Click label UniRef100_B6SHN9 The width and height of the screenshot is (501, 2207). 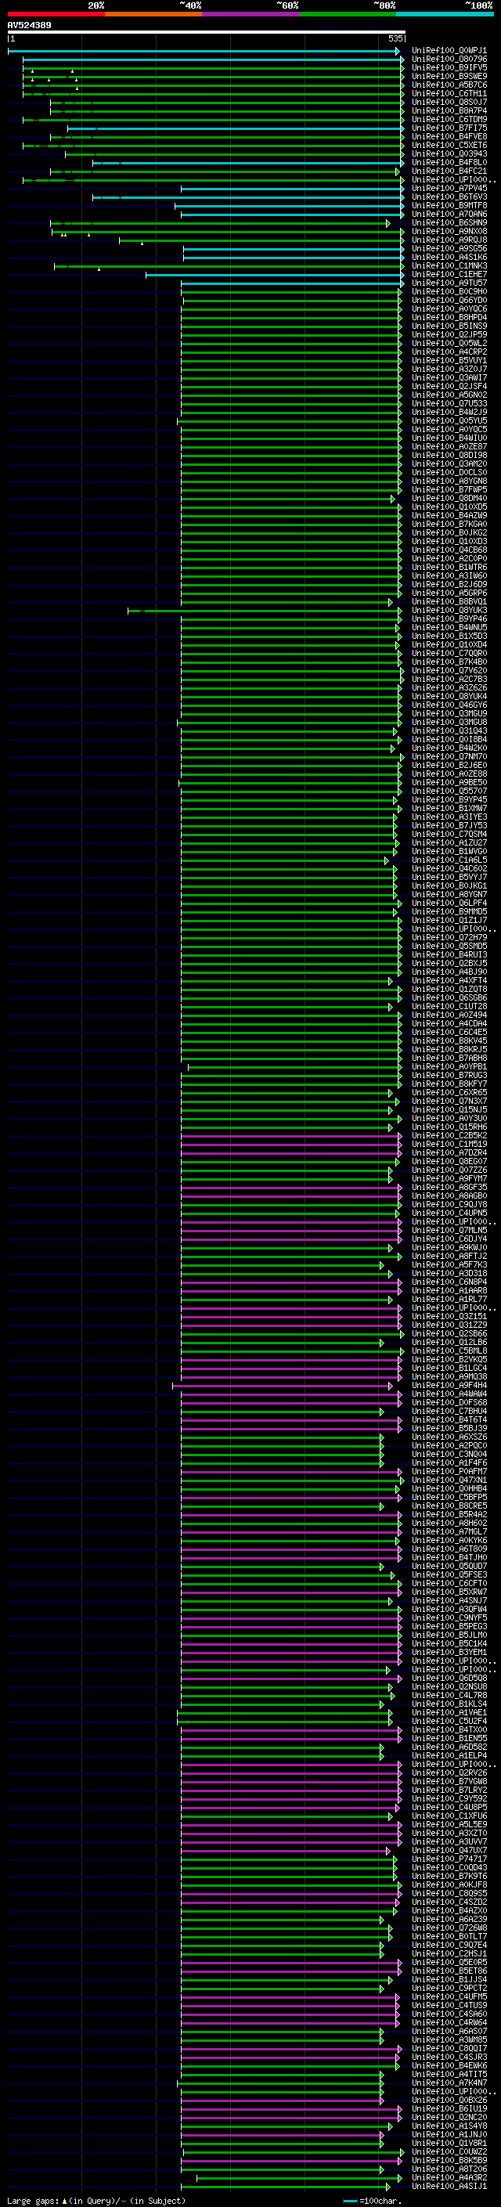449,224
